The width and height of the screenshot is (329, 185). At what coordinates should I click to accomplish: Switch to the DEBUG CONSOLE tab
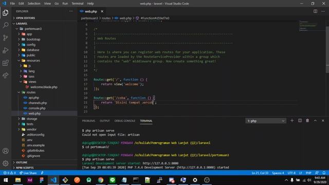pyautogui.click(x=125, y=121)
